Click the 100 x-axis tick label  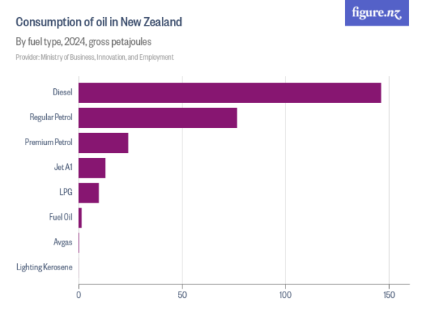285,295
